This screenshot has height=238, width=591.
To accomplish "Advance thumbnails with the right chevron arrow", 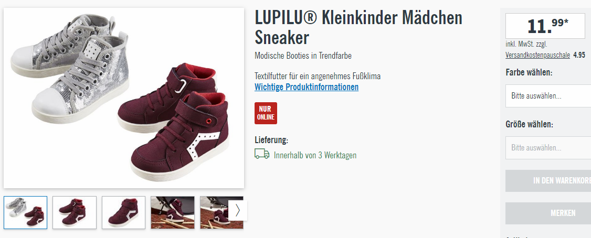I will (x=238, y=210).
